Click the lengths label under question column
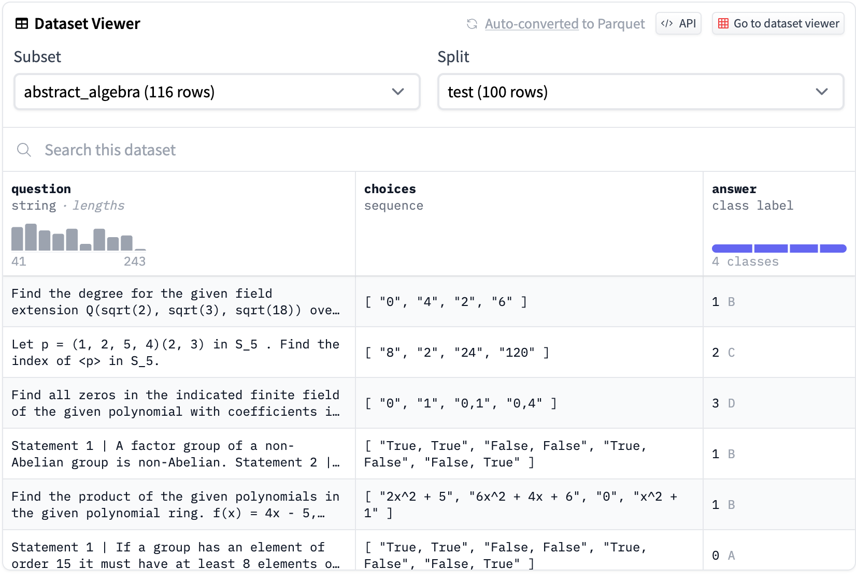Screen dimensions: 856x583 (x=98, y=206)
